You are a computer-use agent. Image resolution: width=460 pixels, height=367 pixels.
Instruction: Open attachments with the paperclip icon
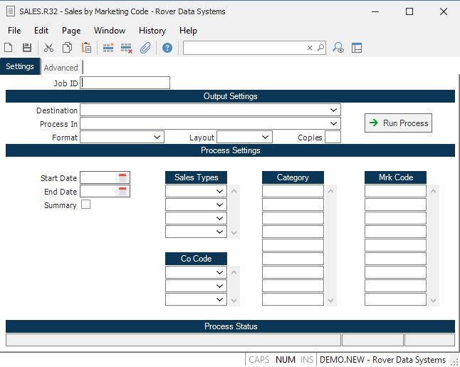click(x=145, y=48)
